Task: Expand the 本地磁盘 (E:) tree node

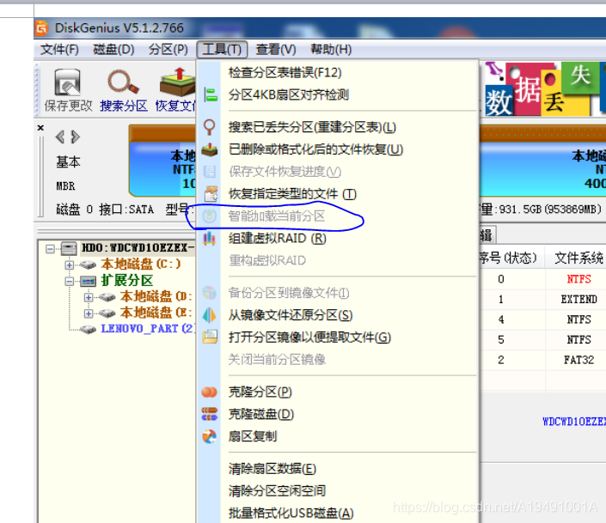Action: coord(89,313)
